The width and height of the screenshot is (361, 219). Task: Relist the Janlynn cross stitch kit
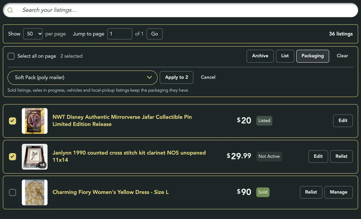point(341,156)
